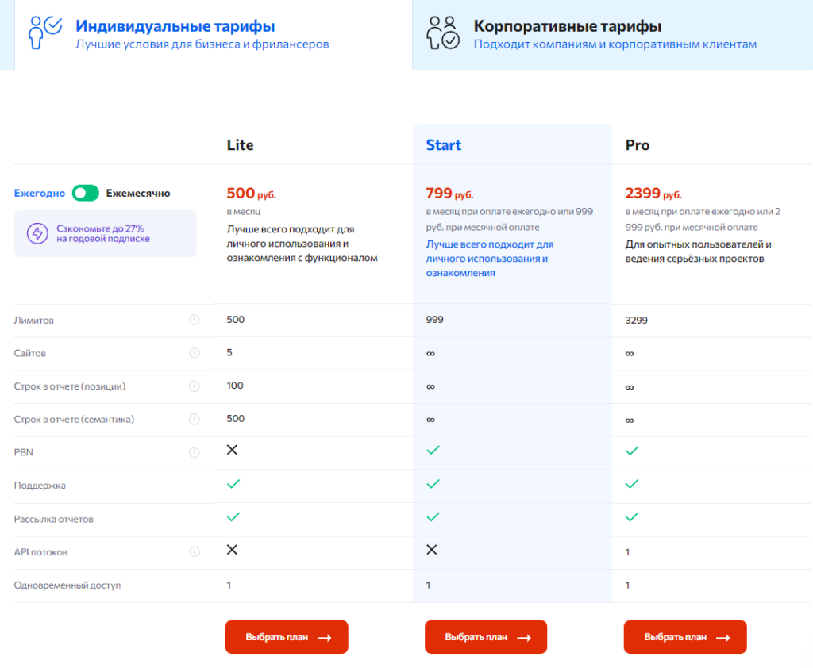
Task: Select the Ежегодно billing option label
Action: tap(40, 194)
